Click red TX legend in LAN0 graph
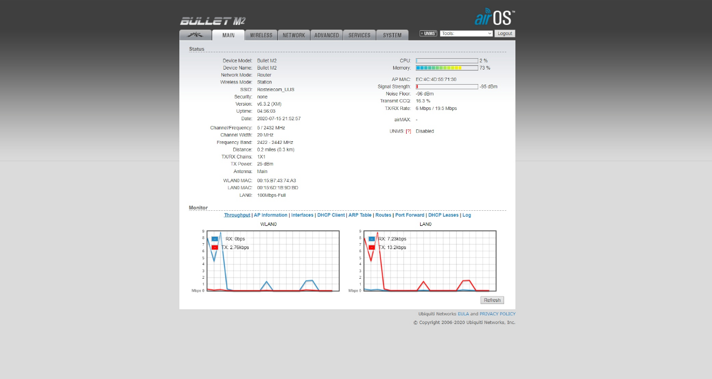Image resolution: width=712 pixels, height=379 pixels. tap(372, 247)
